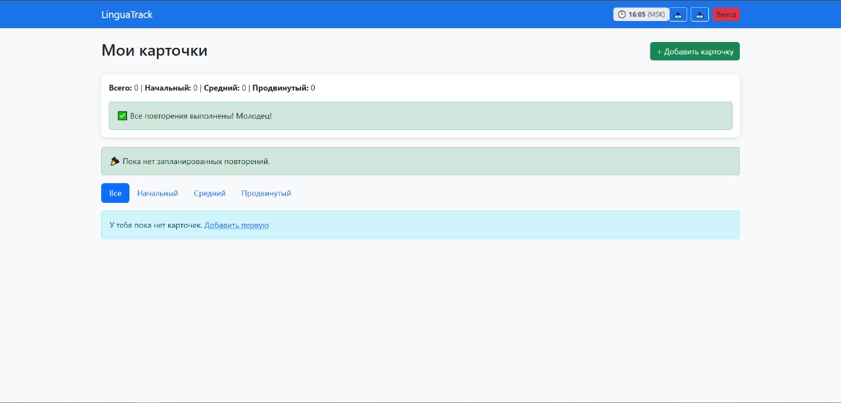Click the party popper emoji icon
This screenshot has width=841, height=403.
point(114,161)
